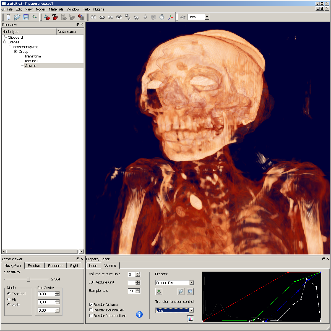Viewport: 331px width, 331px height.
Task: Click the blue info icon
Action: [x=139, y=314]
